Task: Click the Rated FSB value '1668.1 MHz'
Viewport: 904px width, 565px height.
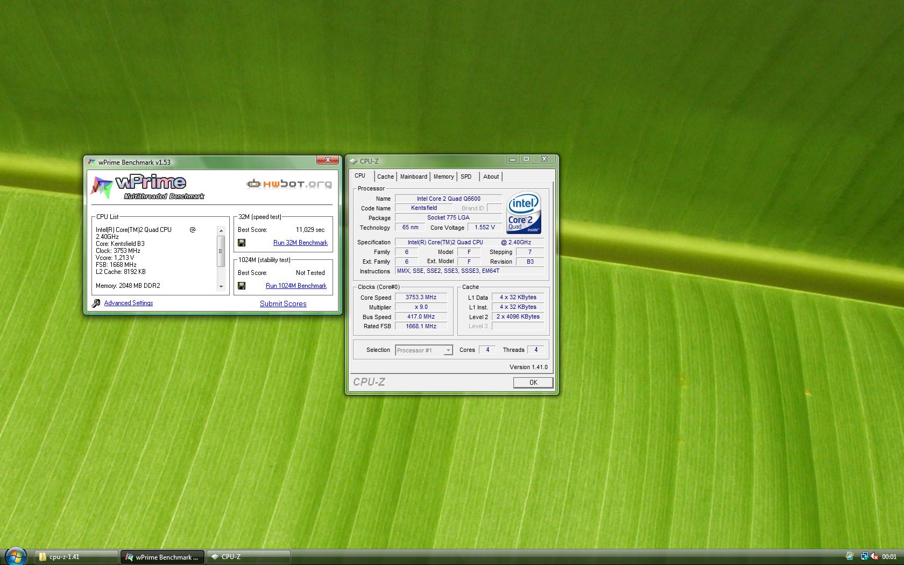Action: point(421,327)
